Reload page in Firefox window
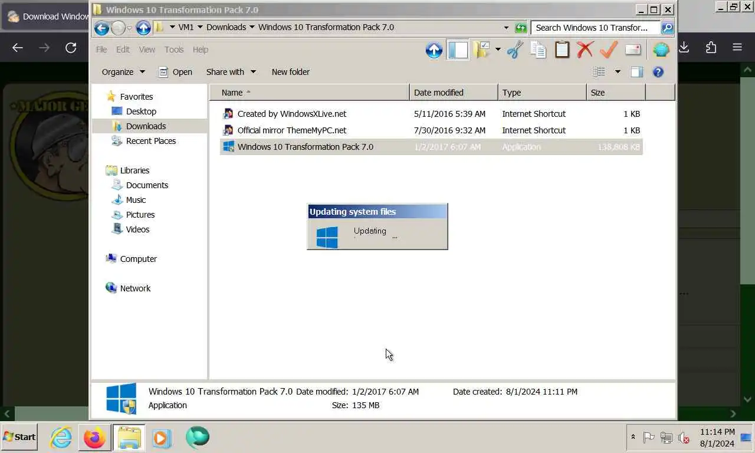The width and height of the screenshot is (755, 453). [71, 48]
